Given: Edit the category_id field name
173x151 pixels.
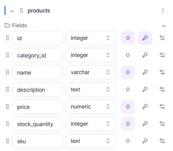Looking at the screenshot, I should pos(37,55).
